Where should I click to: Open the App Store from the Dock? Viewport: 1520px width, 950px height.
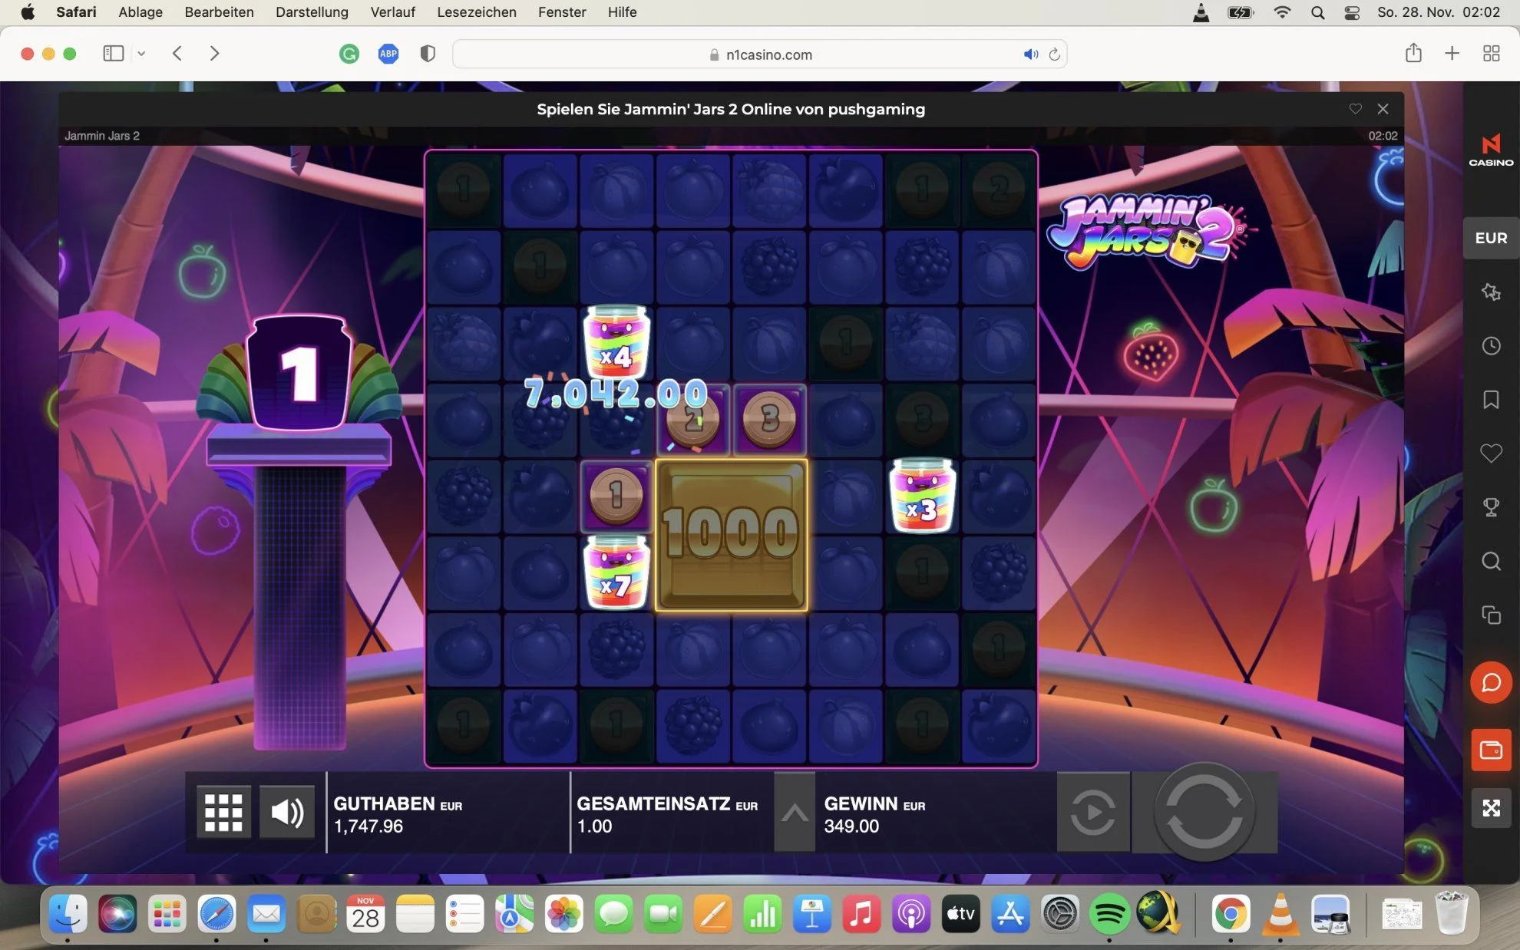(x=1010, y=914)
